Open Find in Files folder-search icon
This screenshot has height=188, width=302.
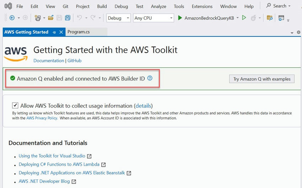[270, 18]
